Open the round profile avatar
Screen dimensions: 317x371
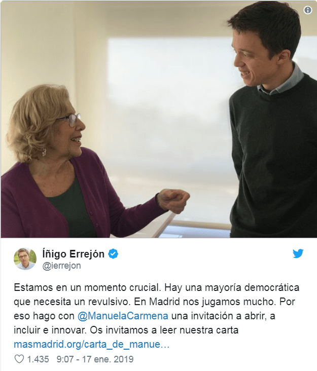pos(25,259)
